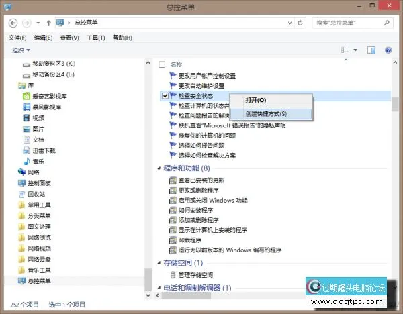Open the 查看(V) menu
Image resolution: width=403 pixels, height=314 pixels.
point(69,38)
